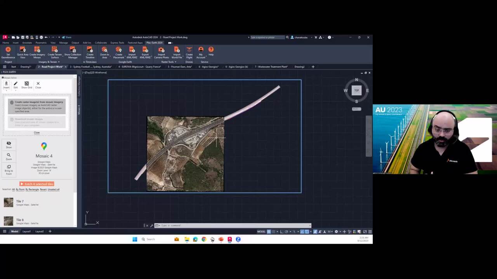The width and height of the screenshot is (497, 279).
Task: Click selection link Revert
Action: [x=43, y=189]
